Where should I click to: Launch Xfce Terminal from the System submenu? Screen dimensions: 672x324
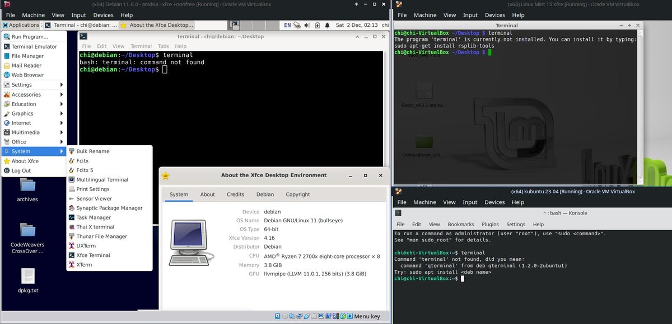coord(109,255)
